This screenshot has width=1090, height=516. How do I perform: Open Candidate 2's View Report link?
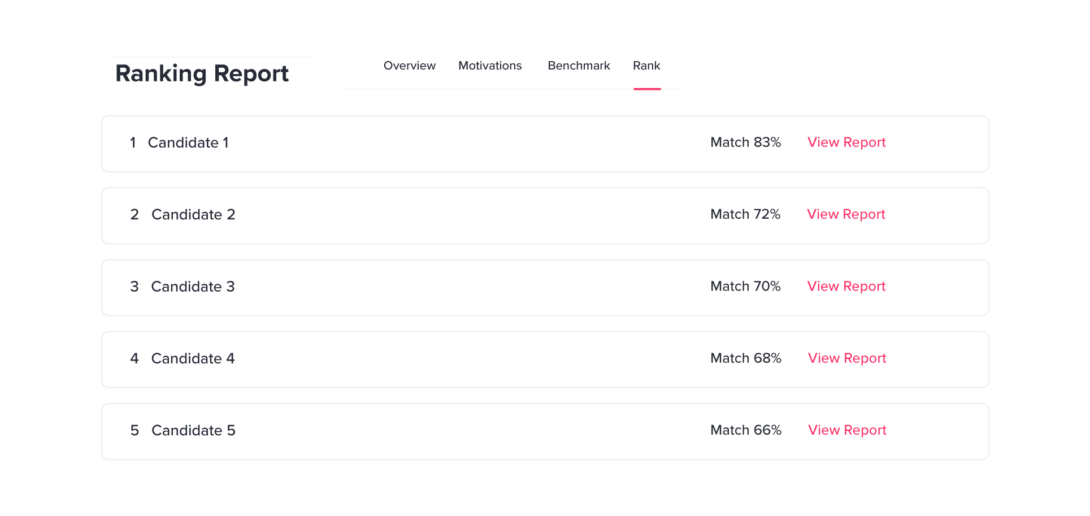coord(845,214)
